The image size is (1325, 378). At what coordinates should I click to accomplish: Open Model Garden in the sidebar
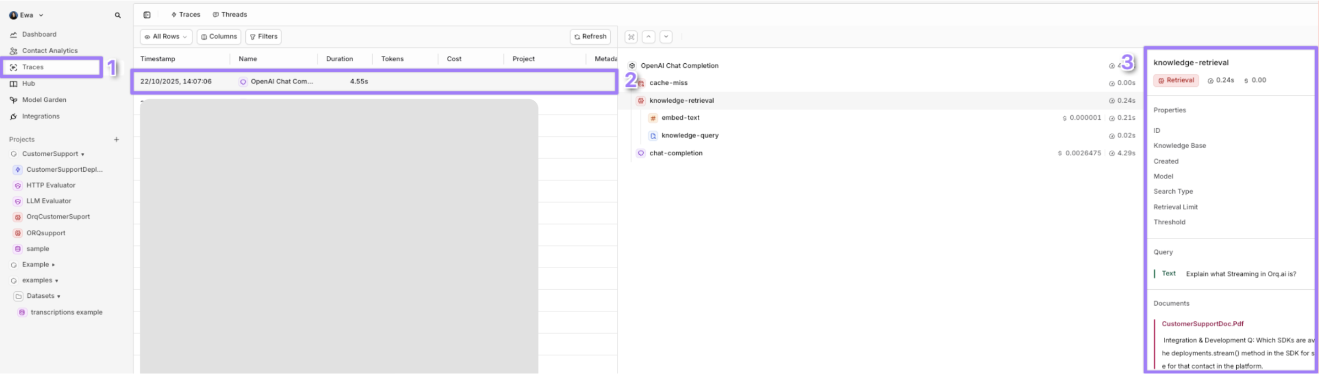tap(44, 100)
